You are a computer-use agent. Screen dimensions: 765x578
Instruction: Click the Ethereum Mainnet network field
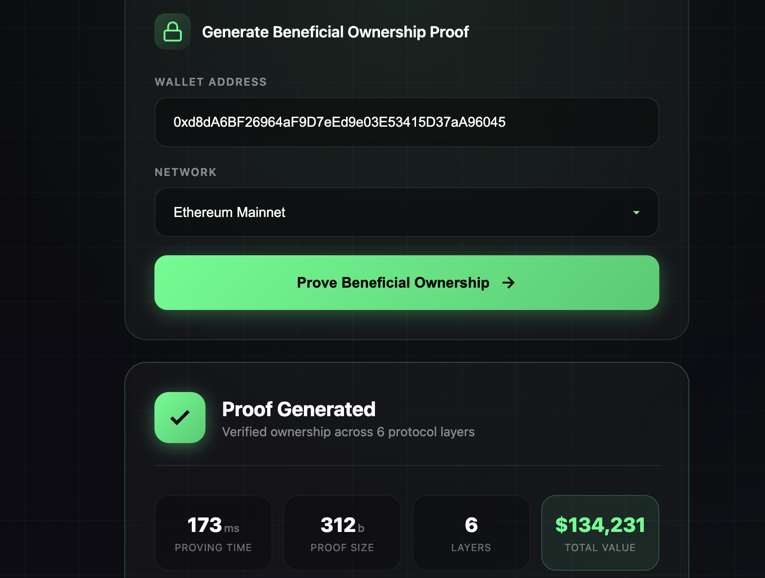pos(406,212)
